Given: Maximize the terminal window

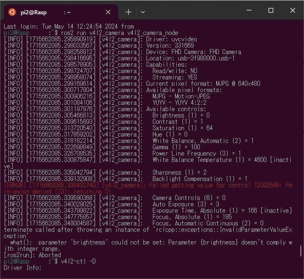Looking at the screenshot, I should [x=271, y=10].
